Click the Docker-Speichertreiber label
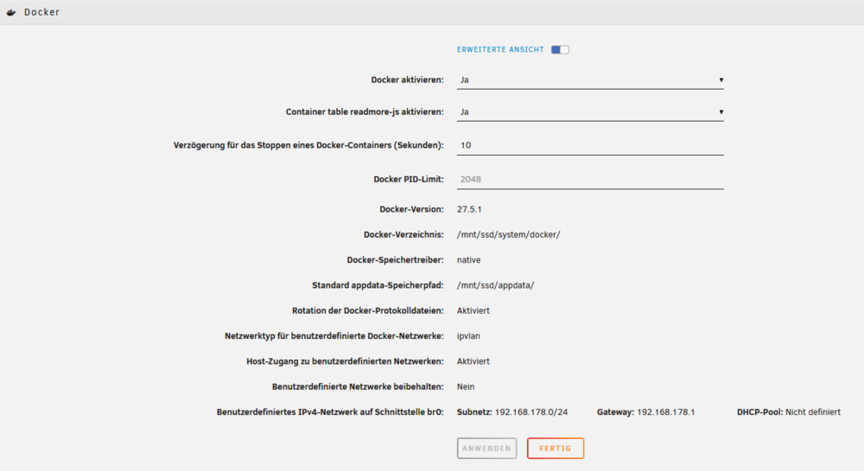This screenshot has width=864, height=471. [x=395, y=260]
